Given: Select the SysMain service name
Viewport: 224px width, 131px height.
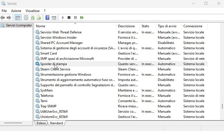Looking at the screenshot, I should click(46, 90).
